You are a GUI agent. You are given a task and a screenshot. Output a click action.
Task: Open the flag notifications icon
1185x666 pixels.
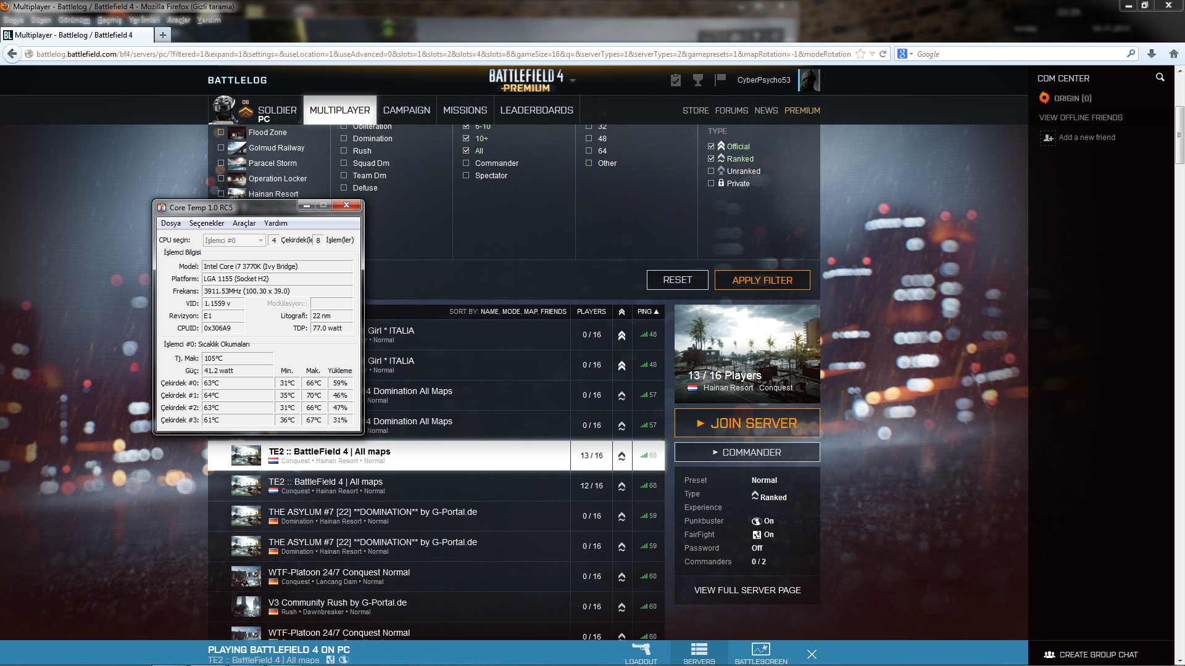(720, 80)
